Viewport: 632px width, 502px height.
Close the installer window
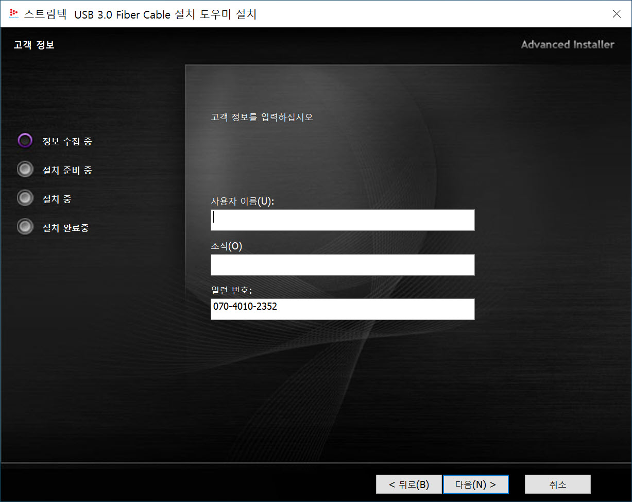pos(617,14)
